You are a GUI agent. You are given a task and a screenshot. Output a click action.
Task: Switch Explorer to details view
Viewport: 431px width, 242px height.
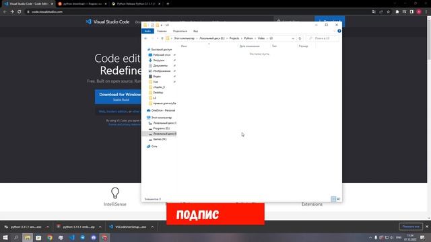(333, 199)
